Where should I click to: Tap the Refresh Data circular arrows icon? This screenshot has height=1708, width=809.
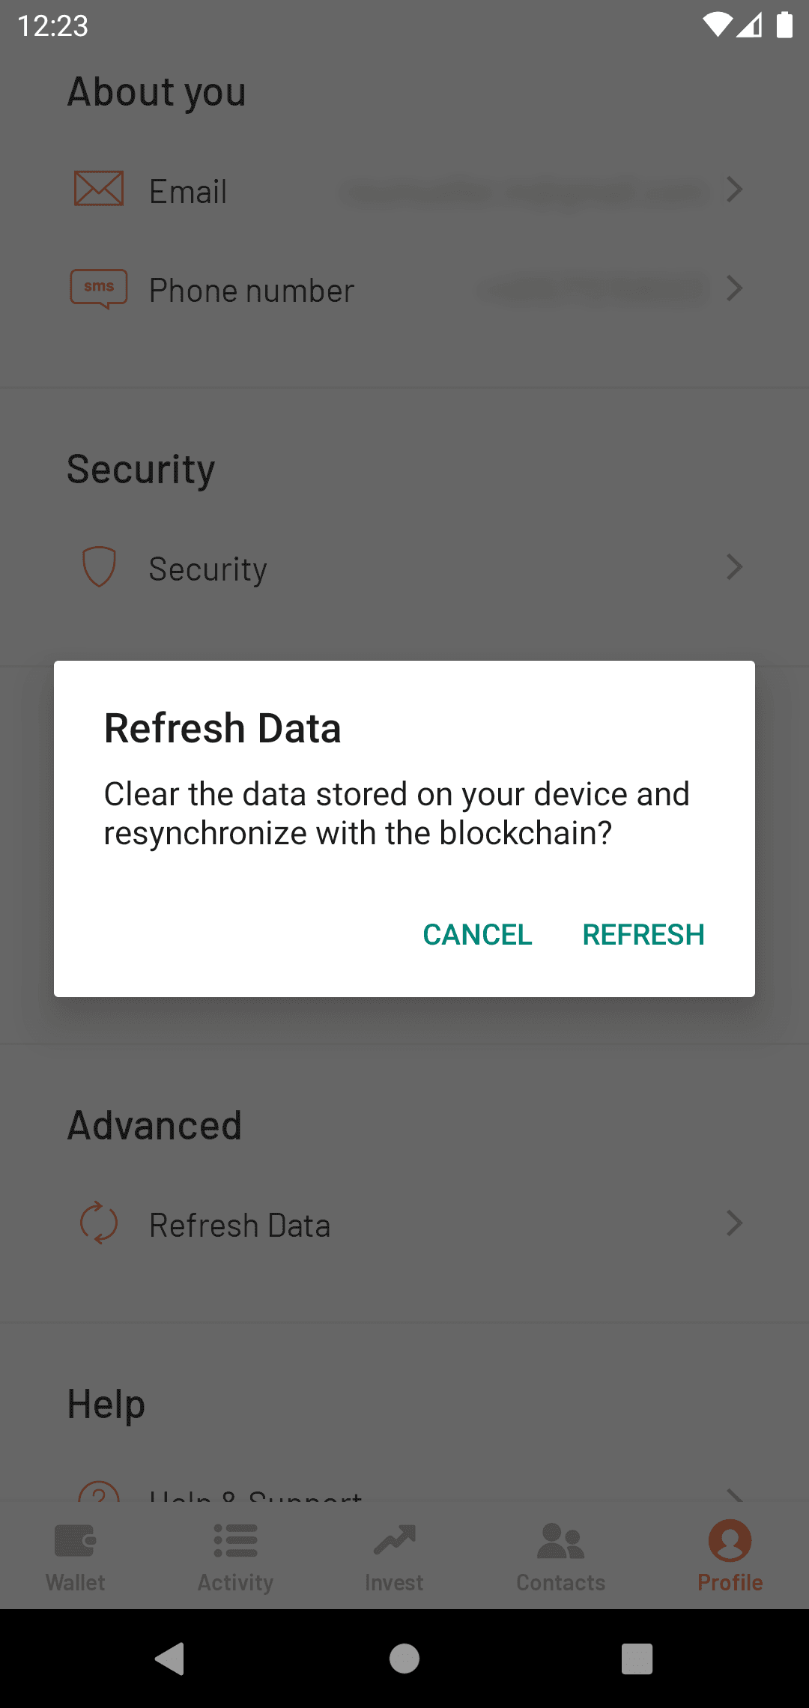click(99, 1223)
